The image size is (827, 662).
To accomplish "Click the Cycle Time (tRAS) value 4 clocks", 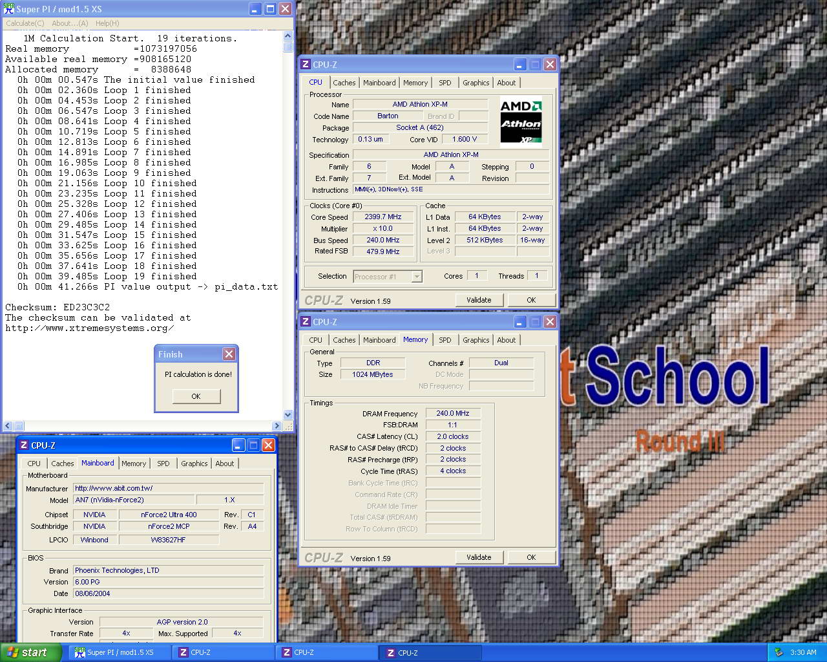I will pyautogui.click(x=453, y=471).
